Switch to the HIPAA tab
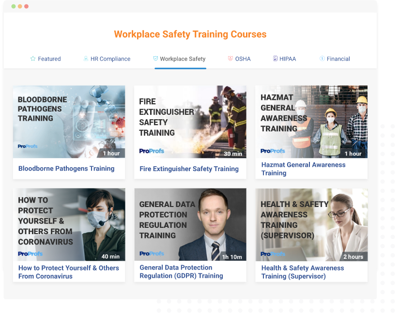This screenshot has width=399, height=318. tap(285, 58)
